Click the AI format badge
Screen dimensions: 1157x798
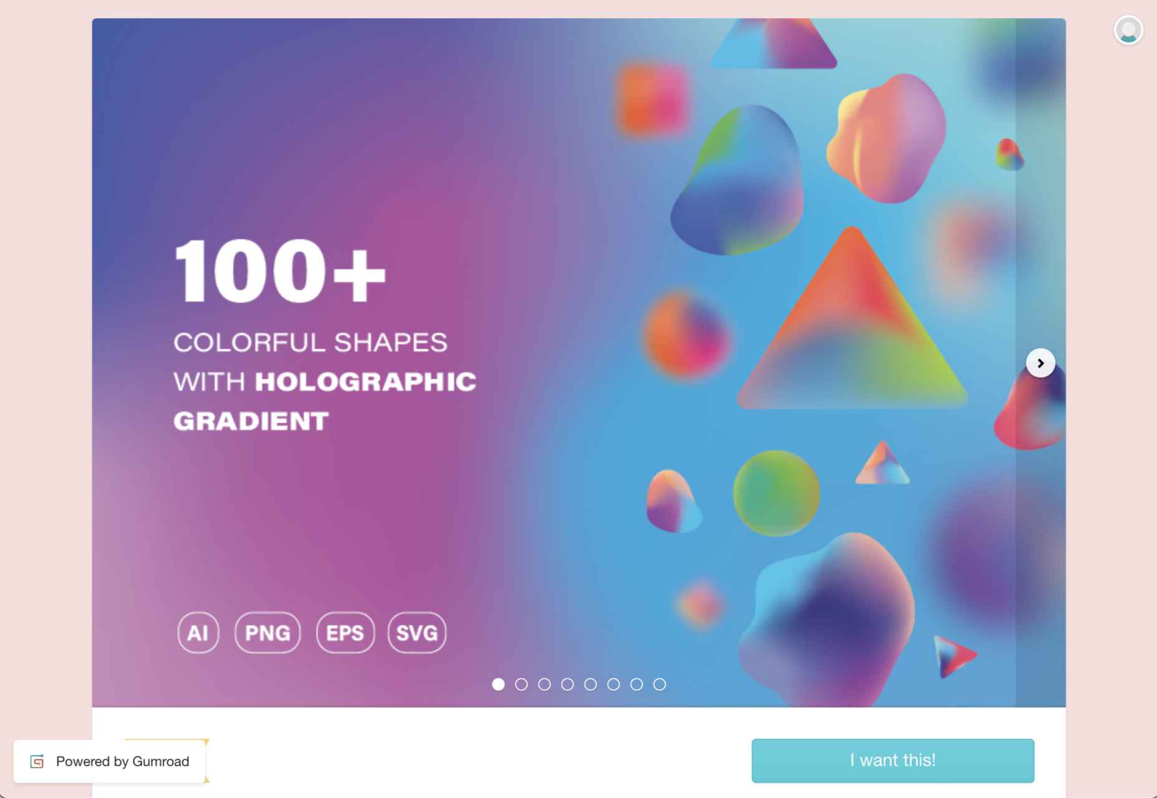(x=198, y=633)
